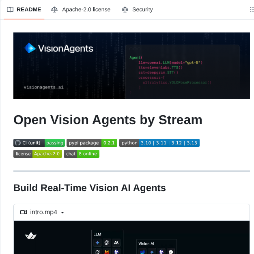Click the blue star icon under Vision AI
The height and width of the screenshot is (254, 254).
coord(152,251)
